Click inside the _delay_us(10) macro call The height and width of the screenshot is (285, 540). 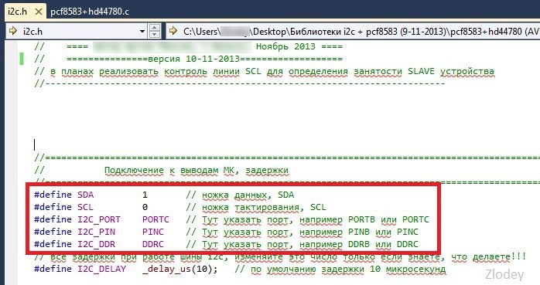click(x=179, y=269)
